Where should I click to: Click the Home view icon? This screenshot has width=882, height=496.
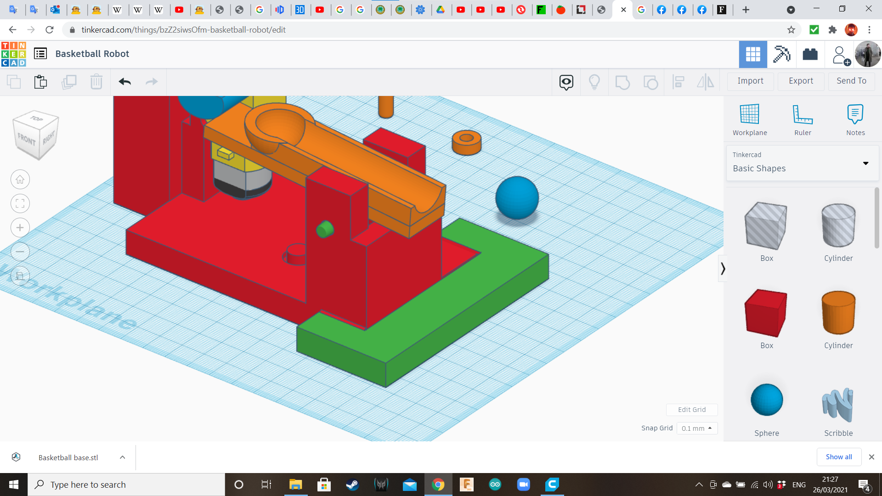20,179
